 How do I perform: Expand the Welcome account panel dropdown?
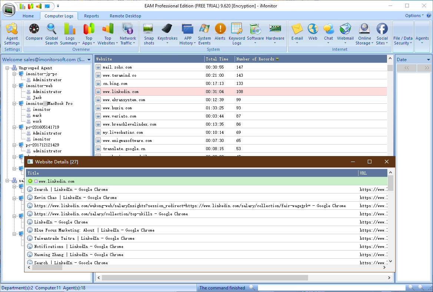pyautogui.click(x=89, y=60)
